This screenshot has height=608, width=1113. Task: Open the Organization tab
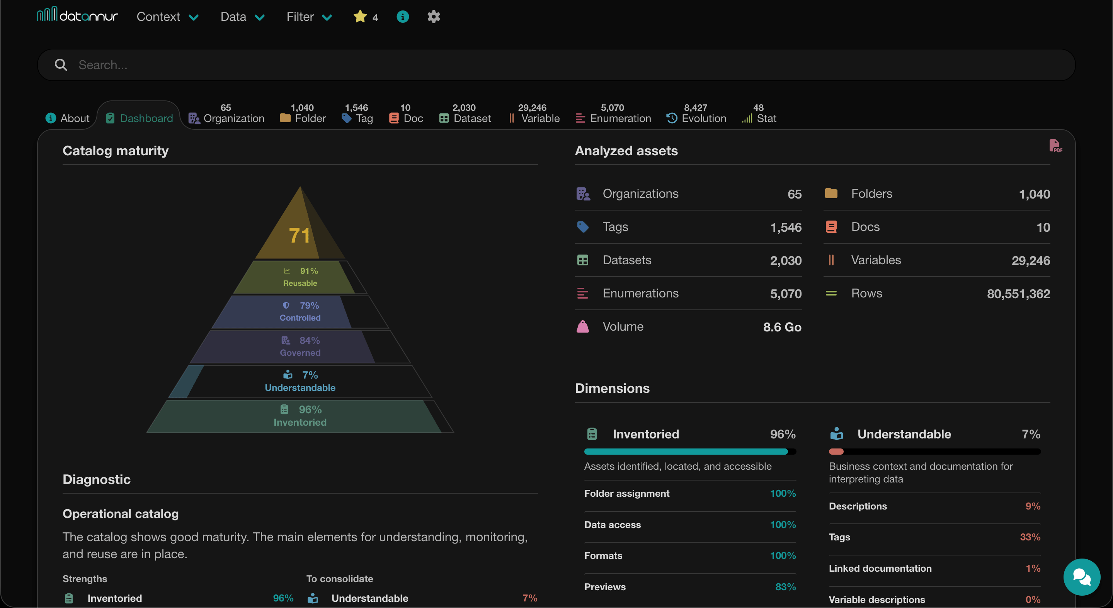pos(226,114)
